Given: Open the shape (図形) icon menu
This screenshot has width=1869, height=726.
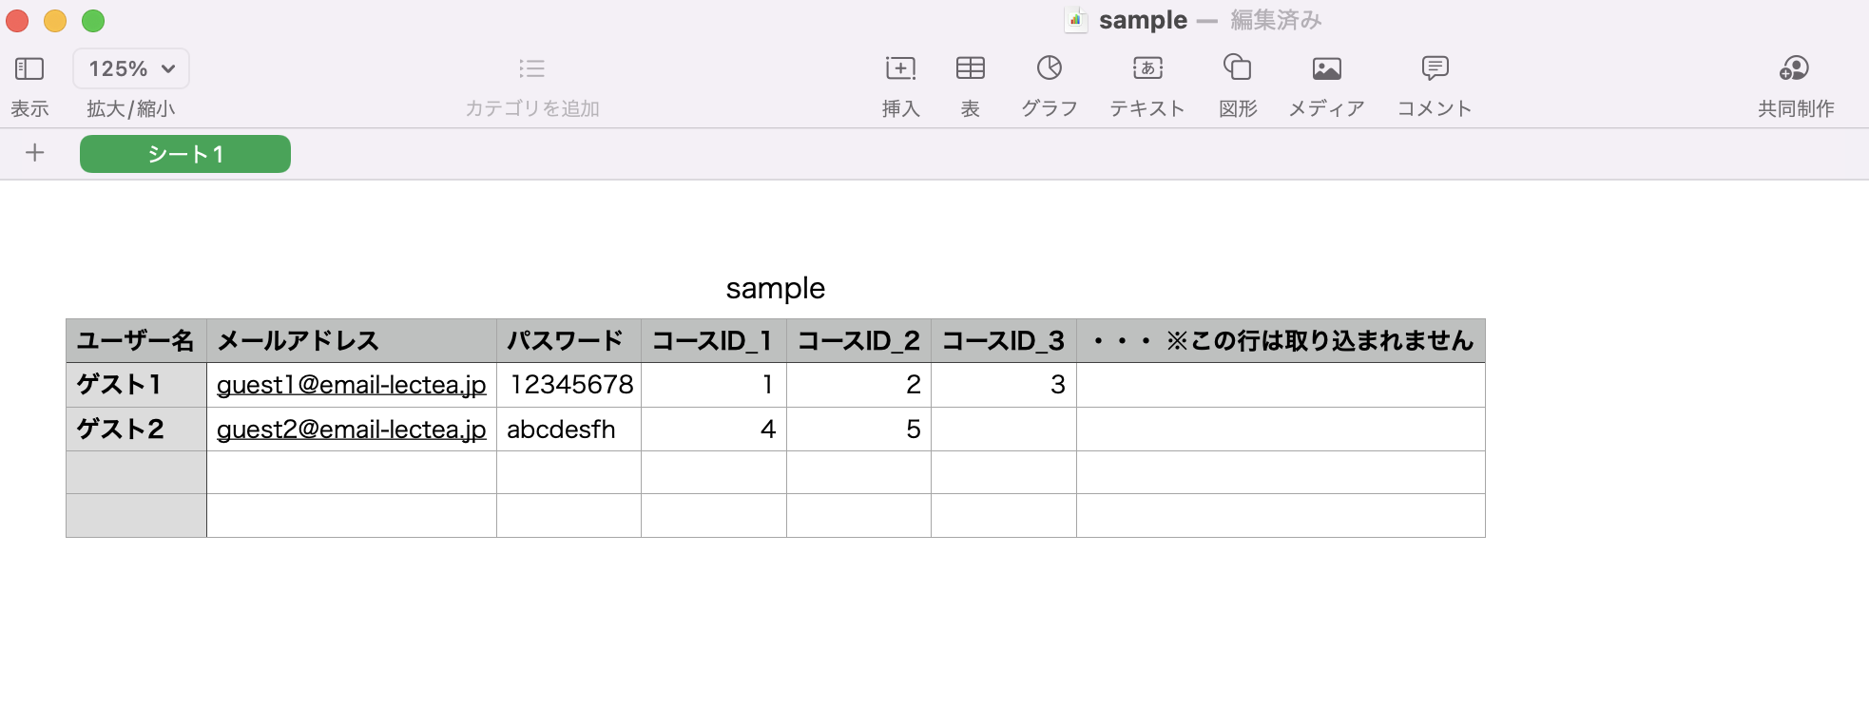Looking at the screenshot, I should pyautogui.click(x=1238, y=68).
